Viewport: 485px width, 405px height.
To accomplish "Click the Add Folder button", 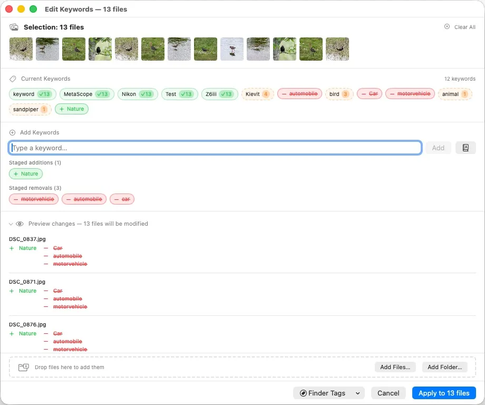I will tap(444, 367).
